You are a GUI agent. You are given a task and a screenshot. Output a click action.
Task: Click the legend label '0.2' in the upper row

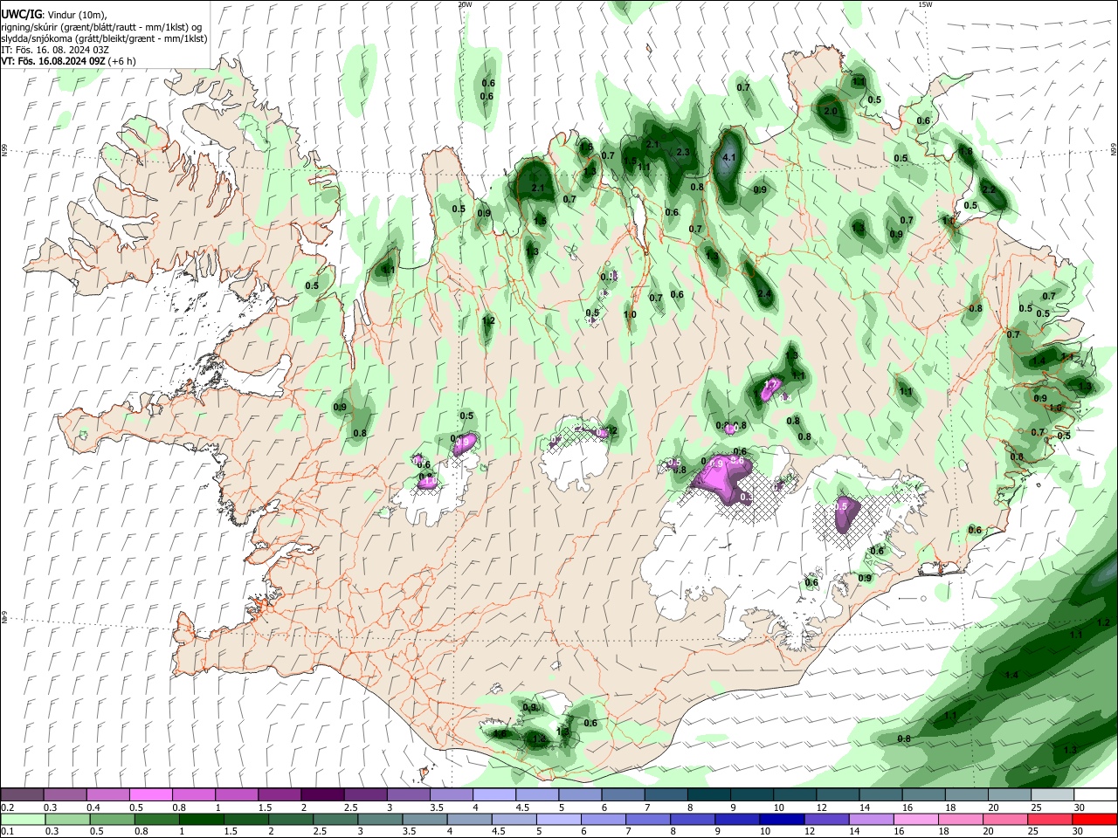(x=7, y=807)
